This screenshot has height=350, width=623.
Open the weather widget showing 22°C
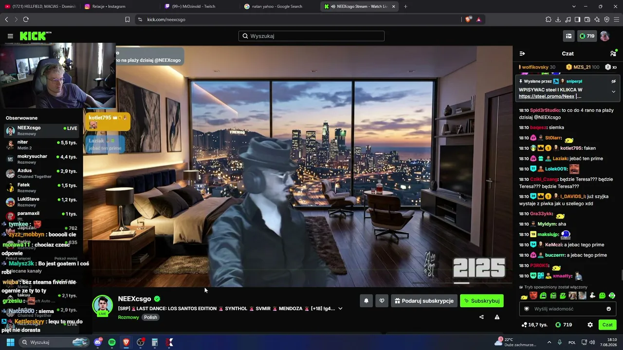(x=516, y=342)
